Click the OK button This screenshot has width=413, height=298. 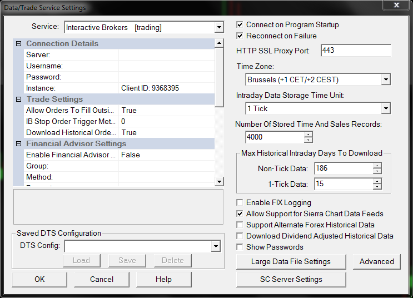click(39, 279)
